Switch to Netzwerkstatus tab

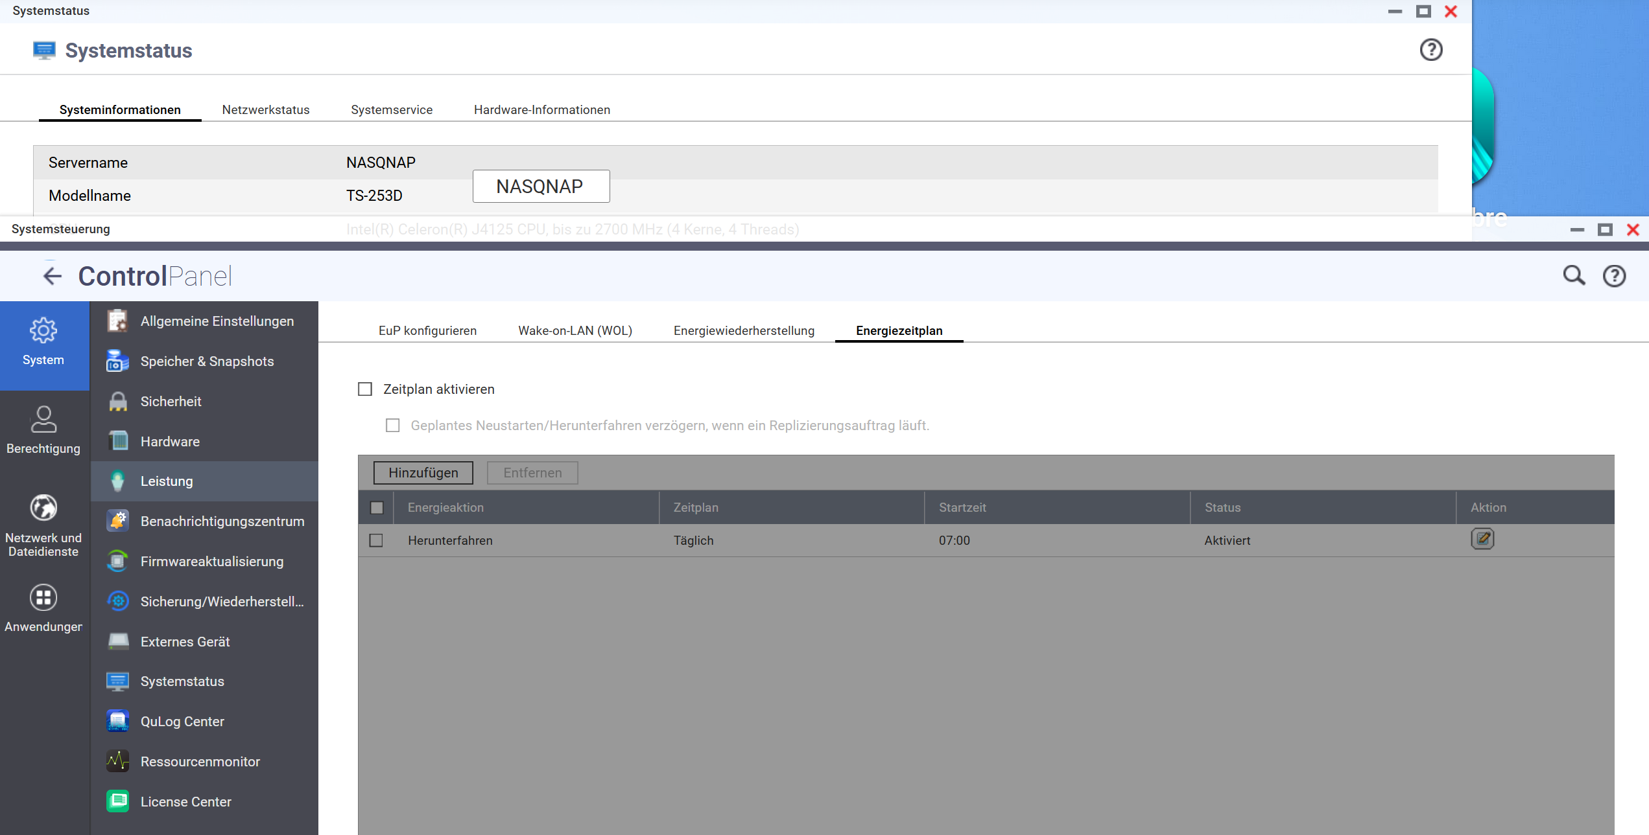265,109
